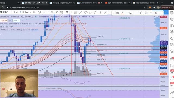Select the 1Ч timeframe

14,12
